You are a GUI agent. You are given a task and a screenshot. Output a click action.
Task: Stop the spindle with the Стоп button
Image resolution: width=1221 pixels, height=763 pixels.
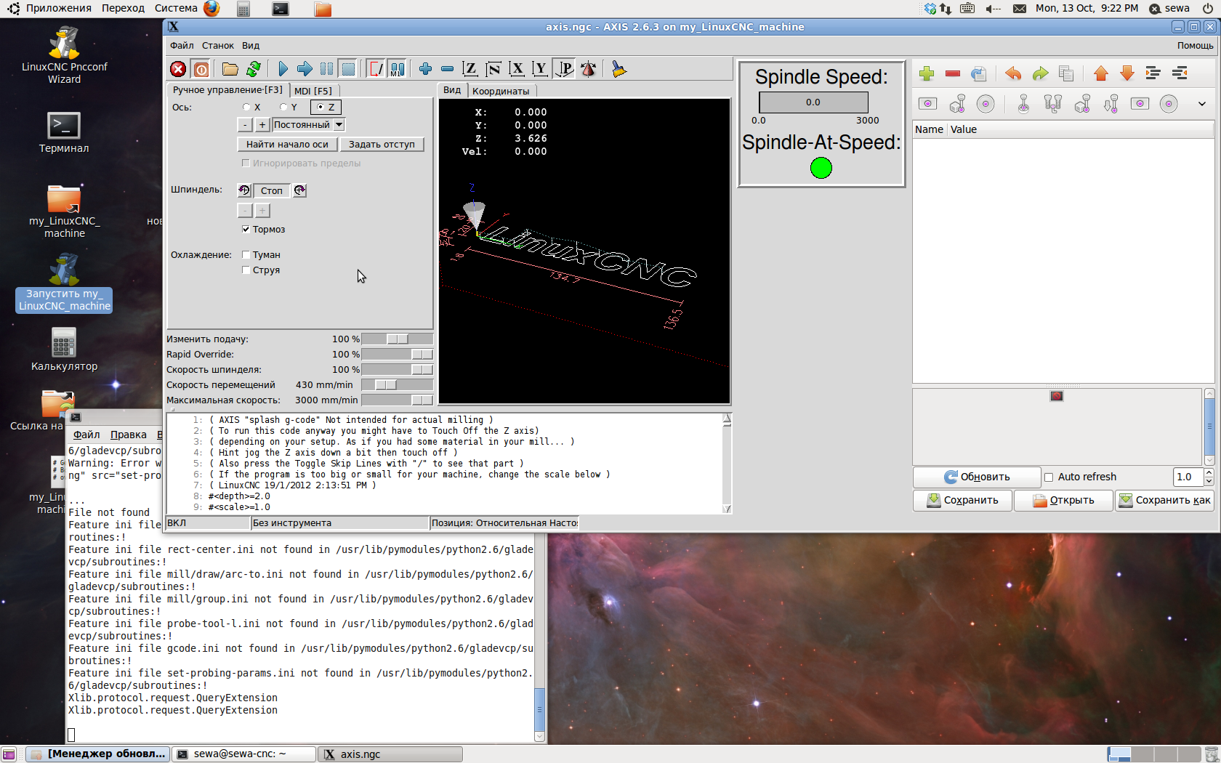coord(272,190)
